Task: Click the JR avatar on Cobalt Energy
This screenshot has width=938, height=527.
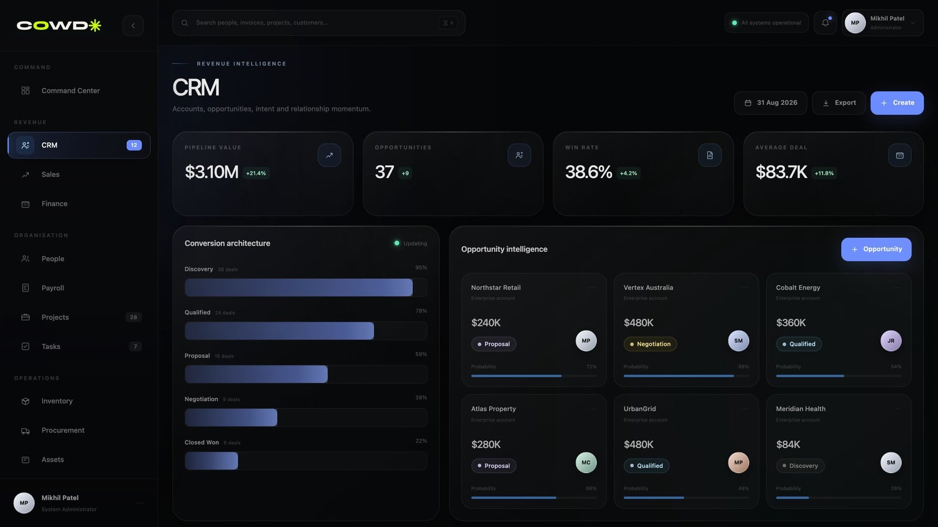Action: (891, 341)
